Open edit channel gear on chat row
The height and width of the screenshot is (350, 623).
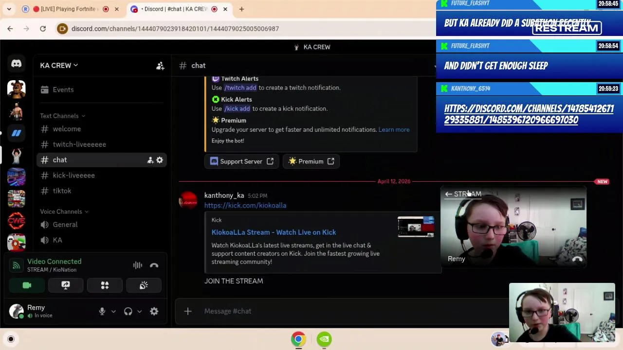pos(160,160)
